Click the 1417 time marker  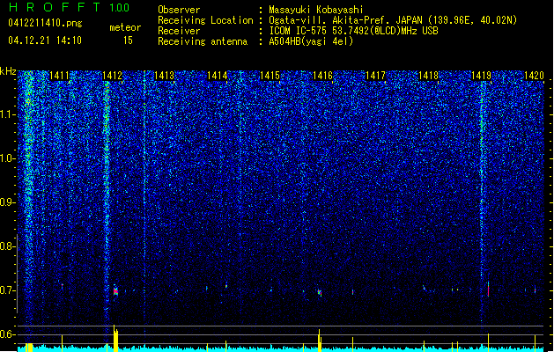pos(375,76)
